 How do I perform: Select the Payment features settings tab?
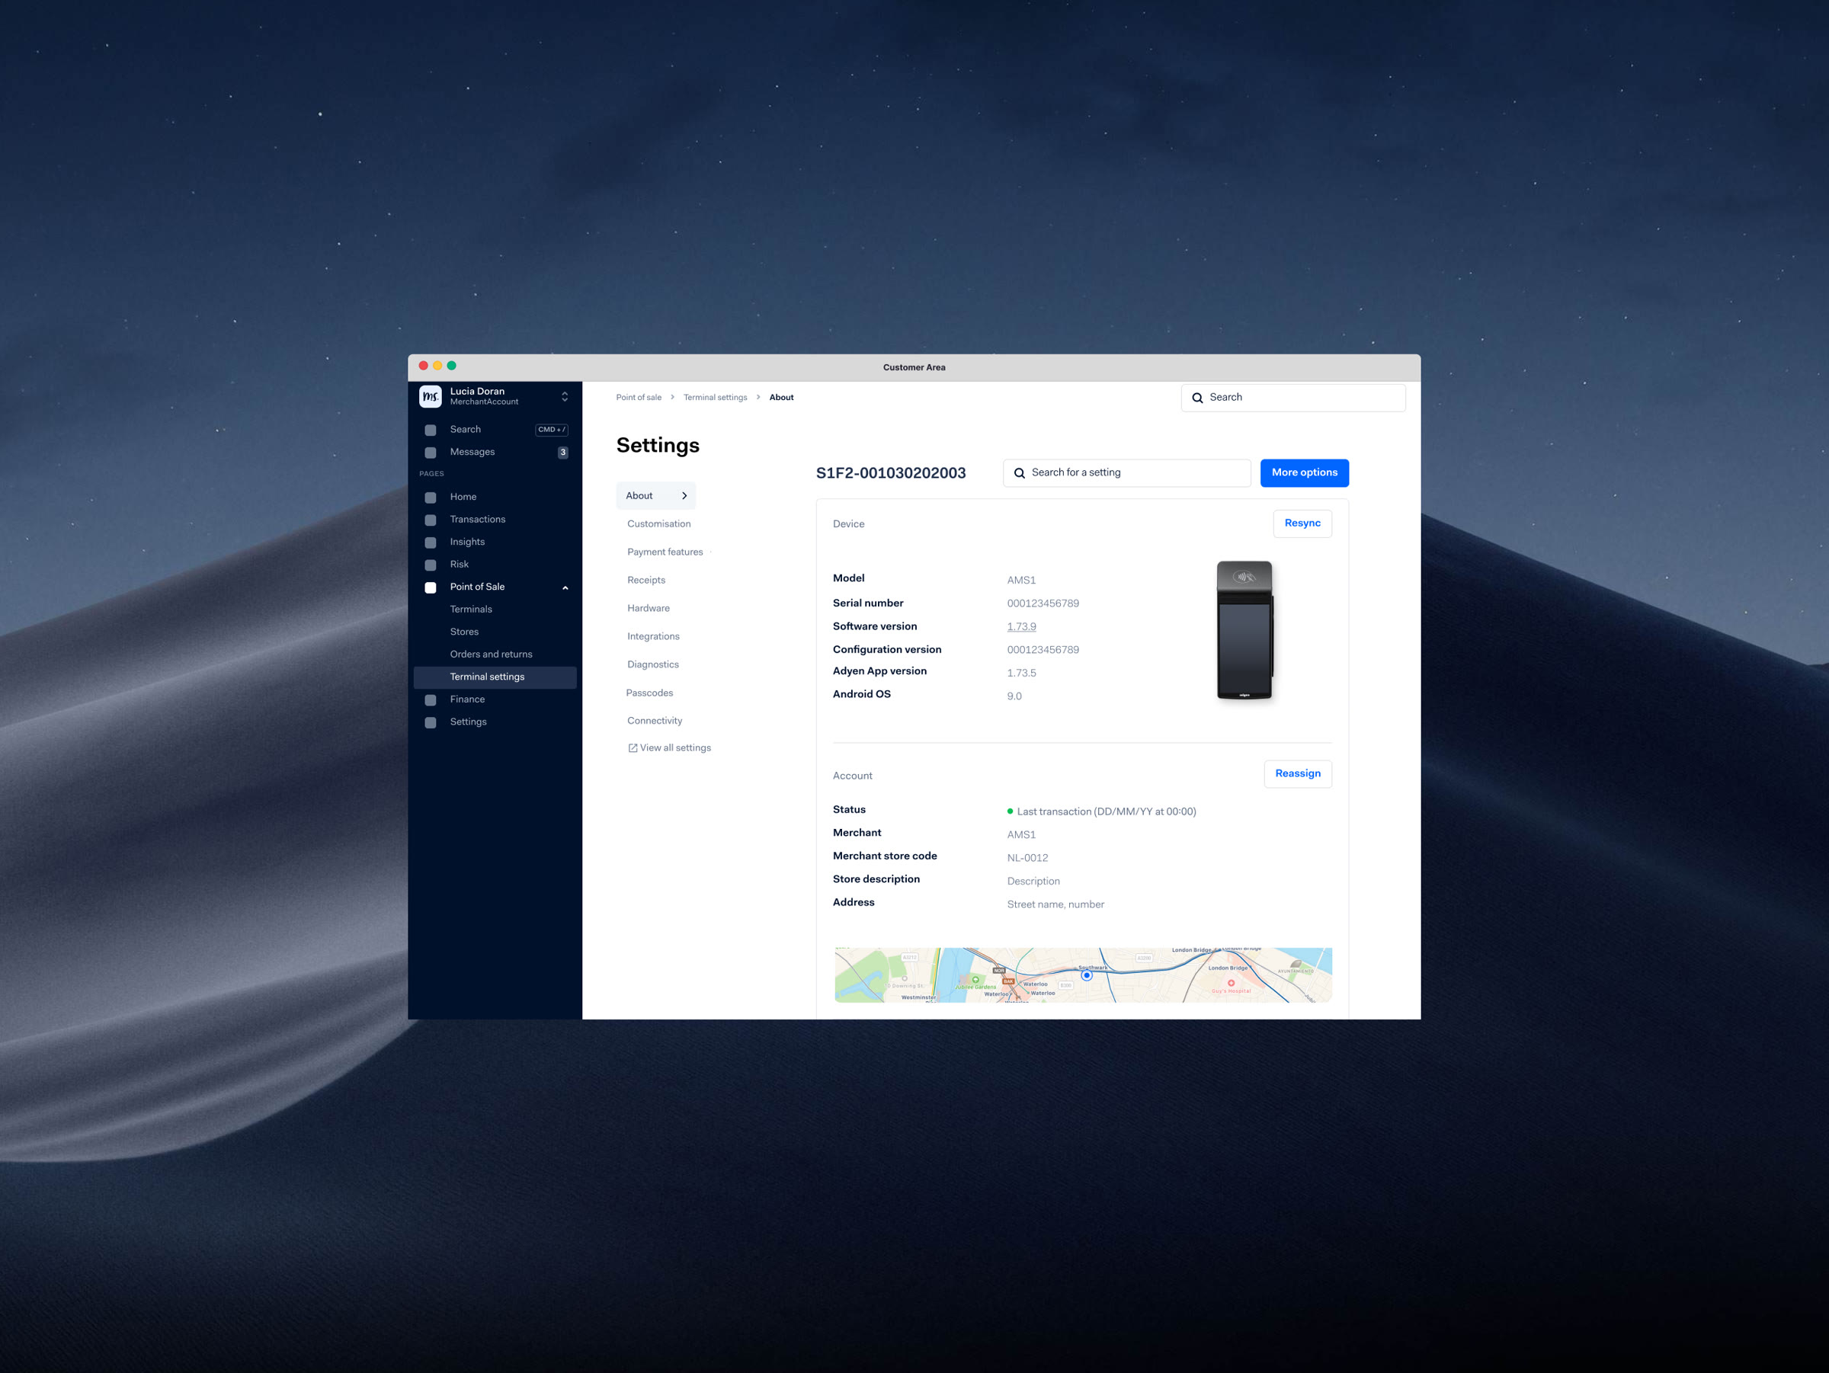[x=665, y=552]
